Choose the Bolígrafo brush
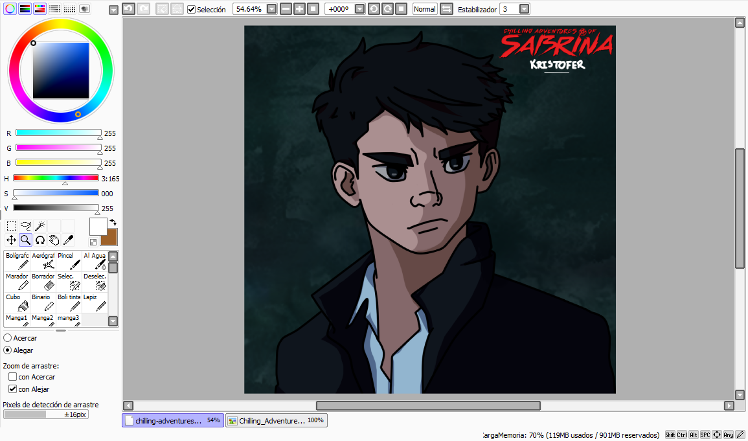Screen dimensions: 748x441 coord(17,261)
